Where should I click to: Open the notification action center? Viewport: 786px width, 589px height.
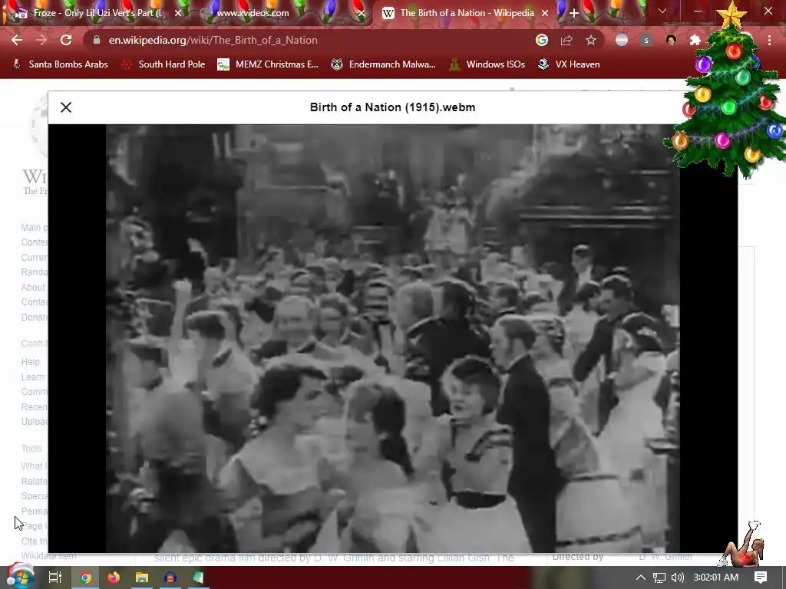(x=761, y=577)
